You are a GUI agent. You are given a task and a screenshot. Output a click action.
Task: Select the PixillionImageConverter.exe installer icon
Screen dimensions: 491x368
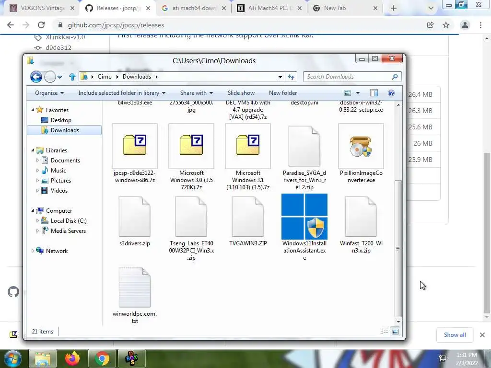[361, 146]
